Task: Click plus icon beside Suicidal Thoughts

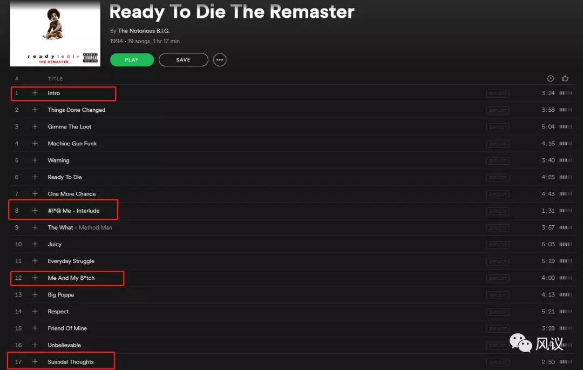Action: (x=35, y=361)
